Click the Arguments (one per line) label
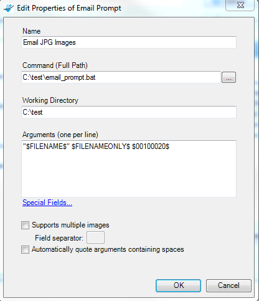This screenshot has width=259, height=301. [x=60, y=135]
